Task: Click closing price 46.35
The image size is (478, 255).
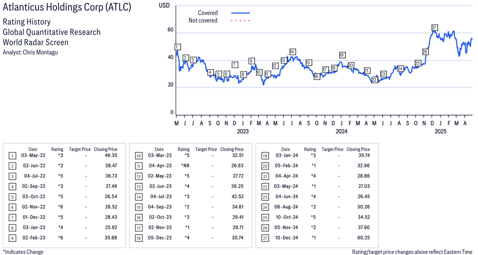Action: [x=111, y=155]
